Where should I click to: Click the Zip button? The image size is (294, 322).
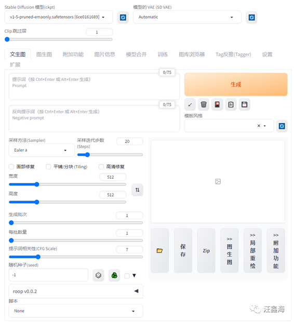coord(206,250)
